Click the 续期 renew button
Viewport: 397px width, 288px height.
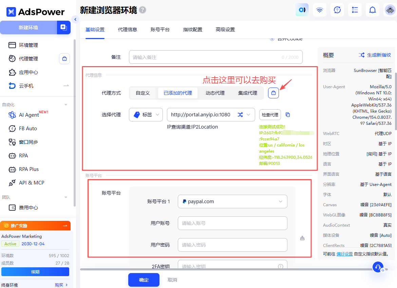coord(35,272)
